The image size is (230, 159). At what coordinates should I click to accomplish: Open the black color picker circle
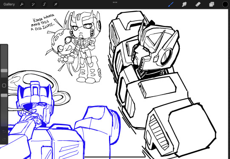pos(225,4)
